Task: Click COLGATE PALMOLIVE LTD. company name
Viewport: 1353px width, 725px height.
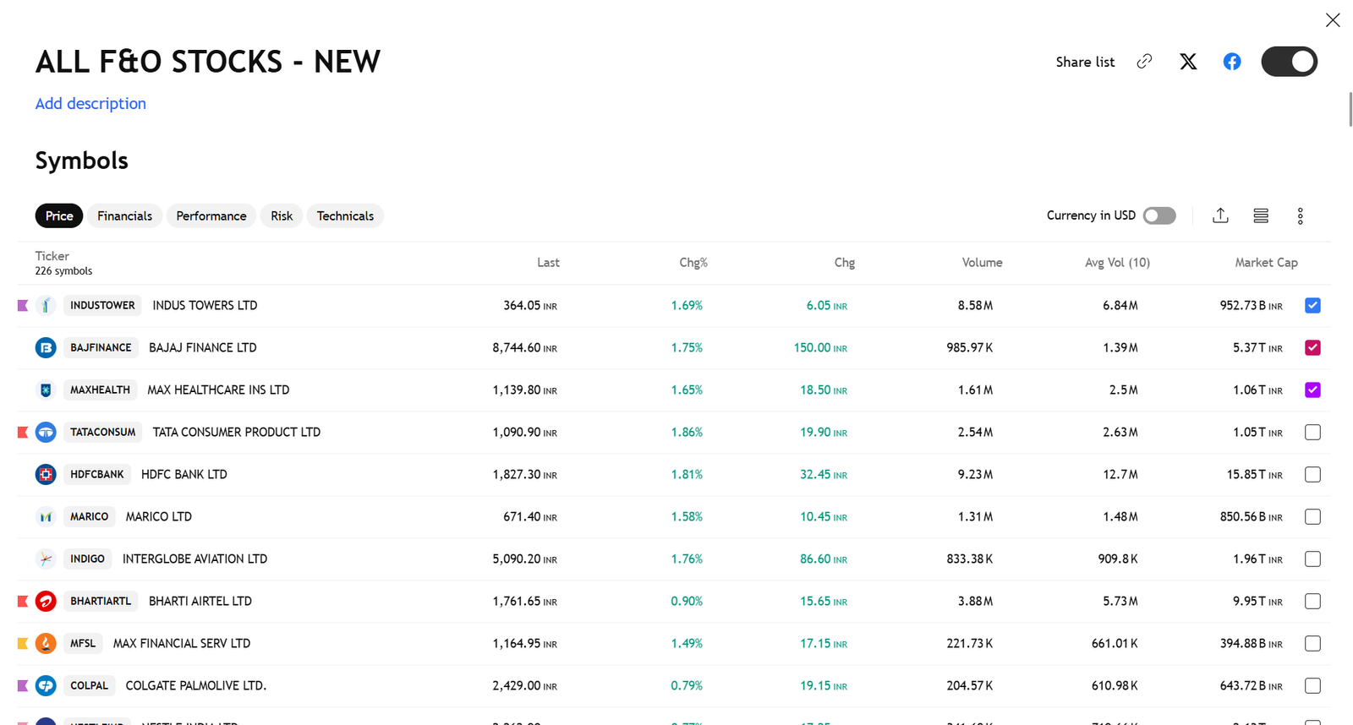Action: (x=196, y=685)
